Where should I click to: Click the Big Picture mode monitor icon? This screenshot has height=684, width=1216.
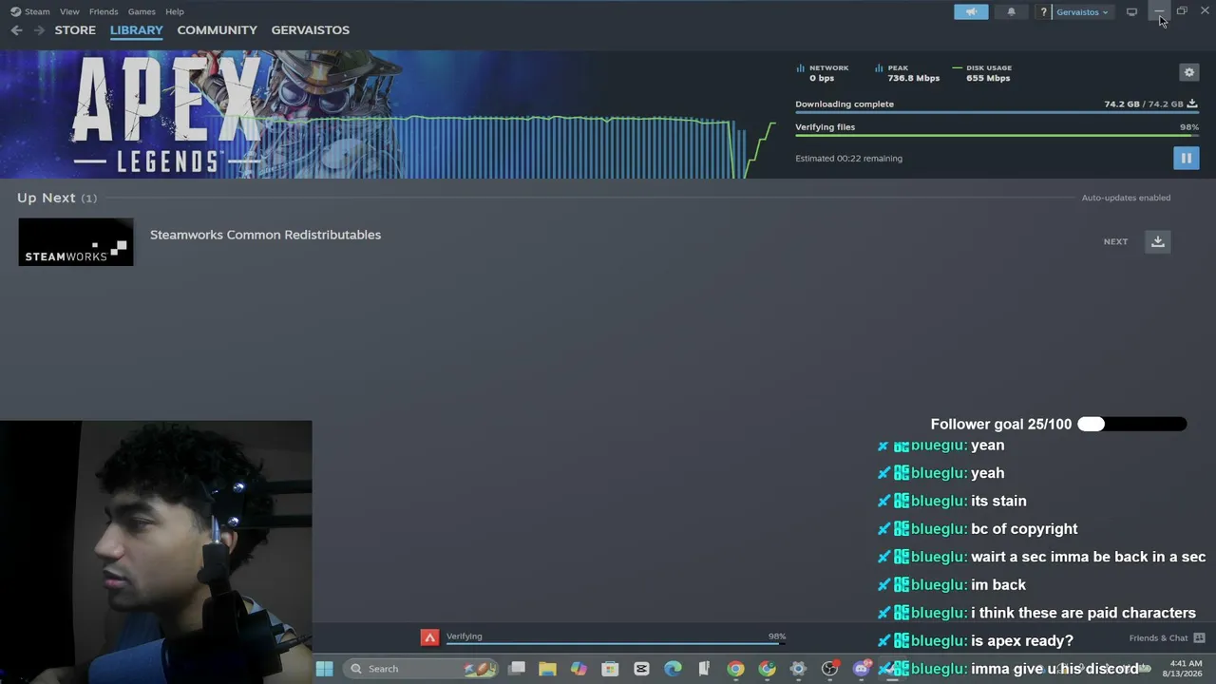point(1131,11)
